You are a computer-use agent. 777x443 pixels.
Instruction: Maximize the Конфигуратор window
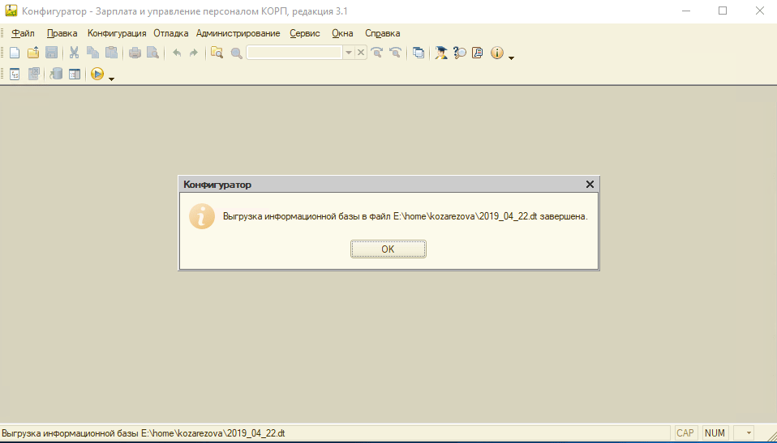pos(723,11)
